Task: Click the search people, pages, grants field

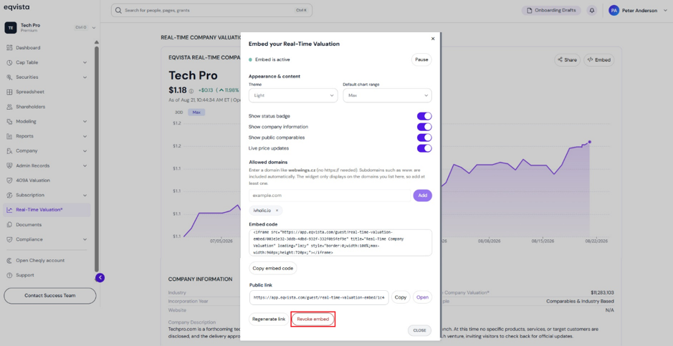Action: click(x=211, y=10)
